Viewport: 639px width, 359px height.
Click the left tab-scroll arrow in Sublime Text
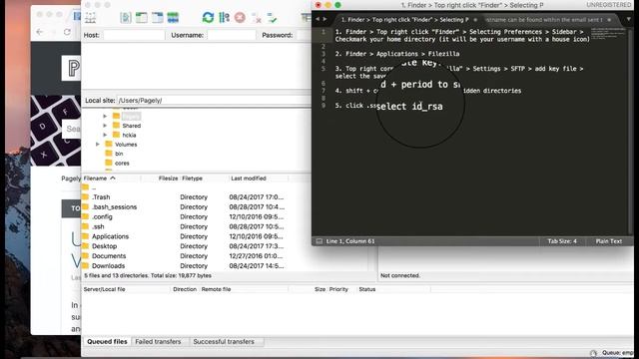point(318,19)
